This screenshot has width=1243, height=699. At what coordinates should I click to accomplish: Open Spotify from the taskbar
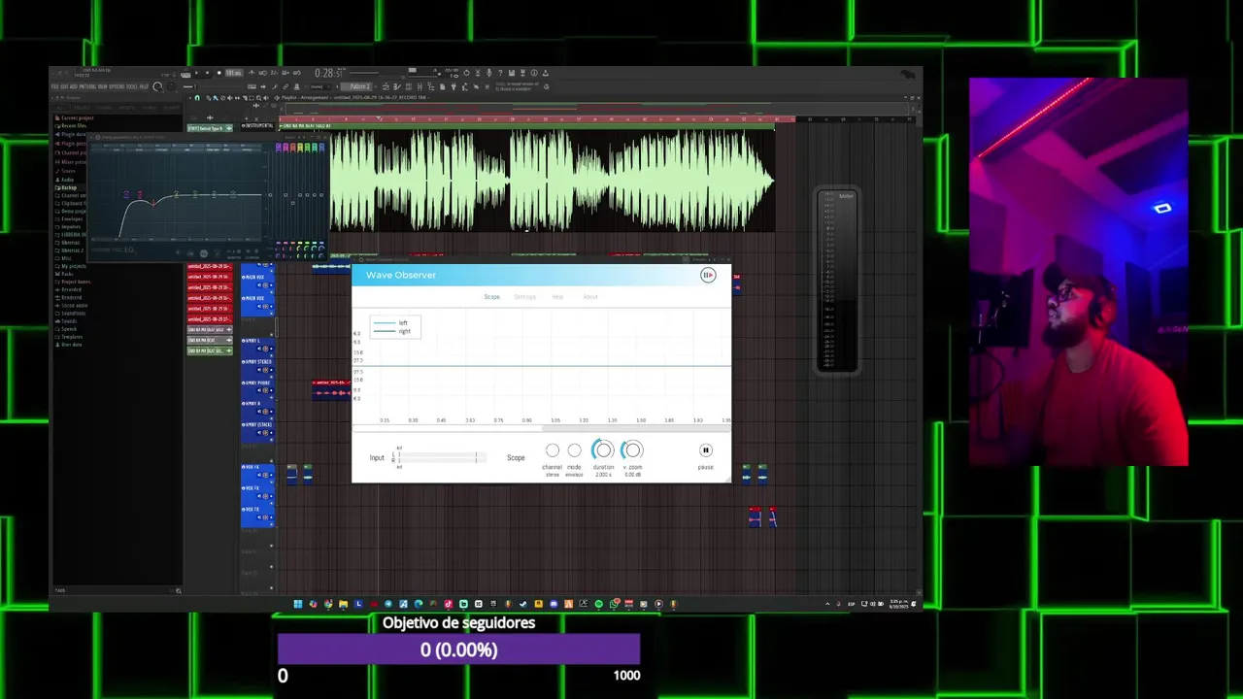[598, 604]
